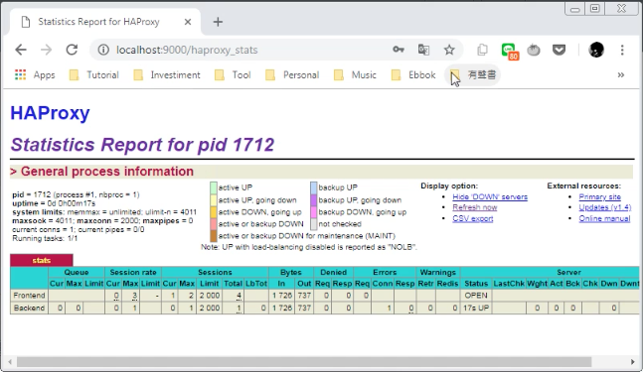Screen dimensions: 643x372
Task: Click the Frontend row label
Action: point(29,296)
